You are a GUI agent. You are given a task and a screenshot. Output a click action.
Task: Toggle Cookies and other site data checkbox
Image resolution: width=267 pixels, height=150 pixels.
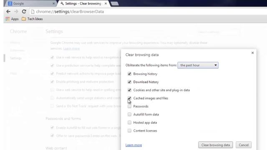[129, 90]
